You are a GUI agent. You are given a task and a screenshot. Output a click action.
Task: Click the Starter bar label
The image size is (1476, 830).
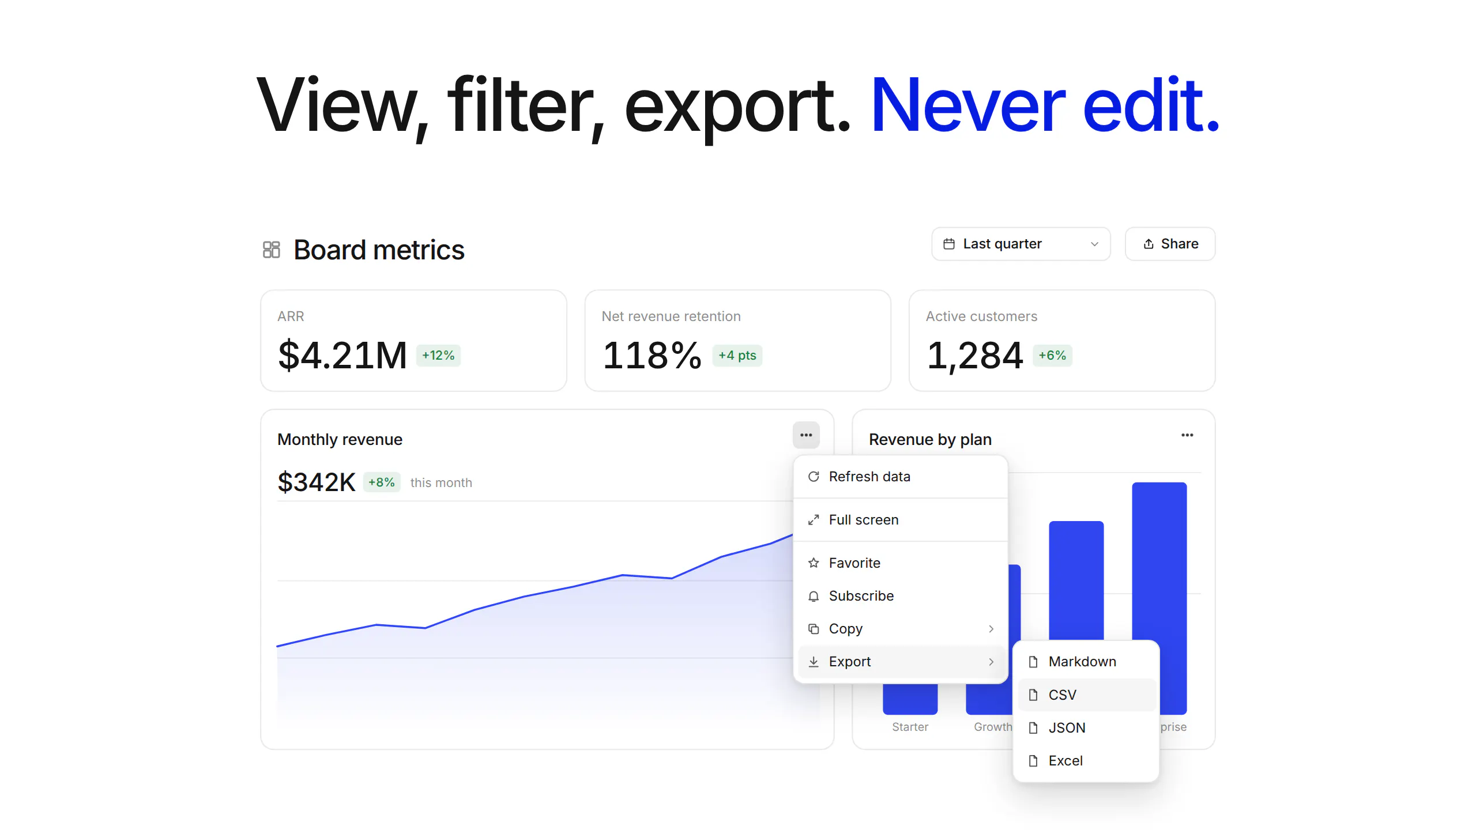point(910,727)
